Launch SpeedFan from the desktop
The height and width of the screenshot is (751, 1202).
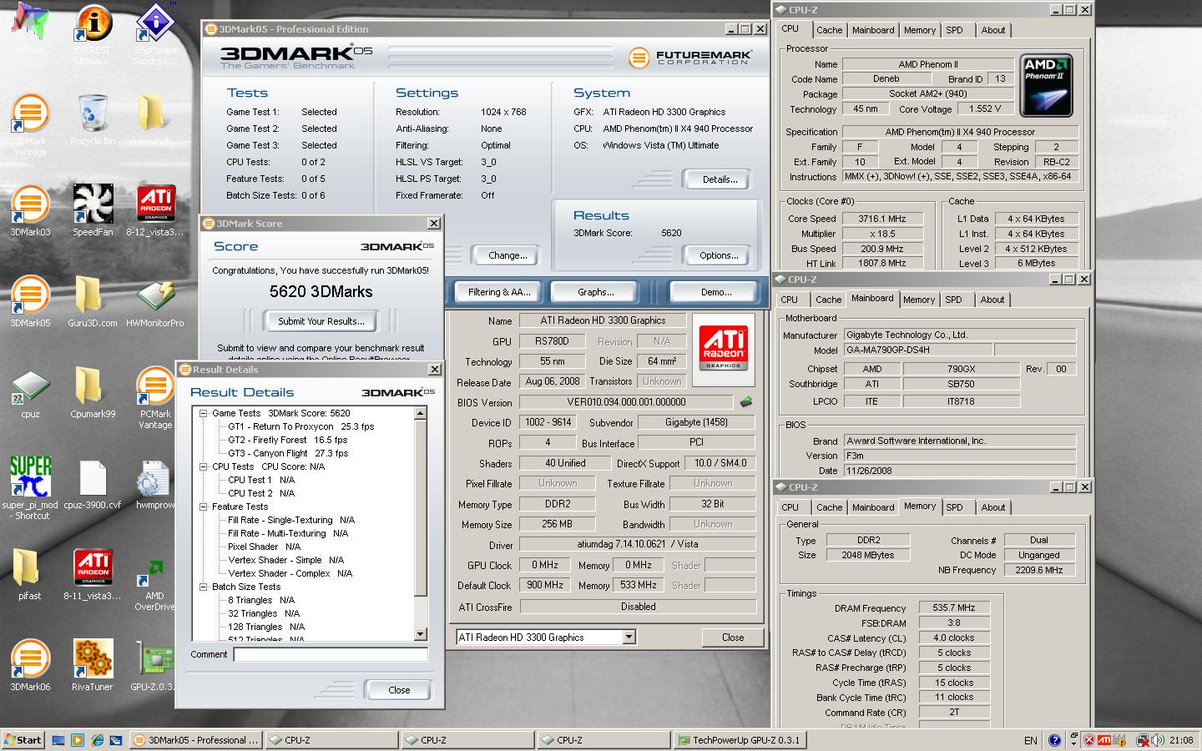[x=93, y=210]
